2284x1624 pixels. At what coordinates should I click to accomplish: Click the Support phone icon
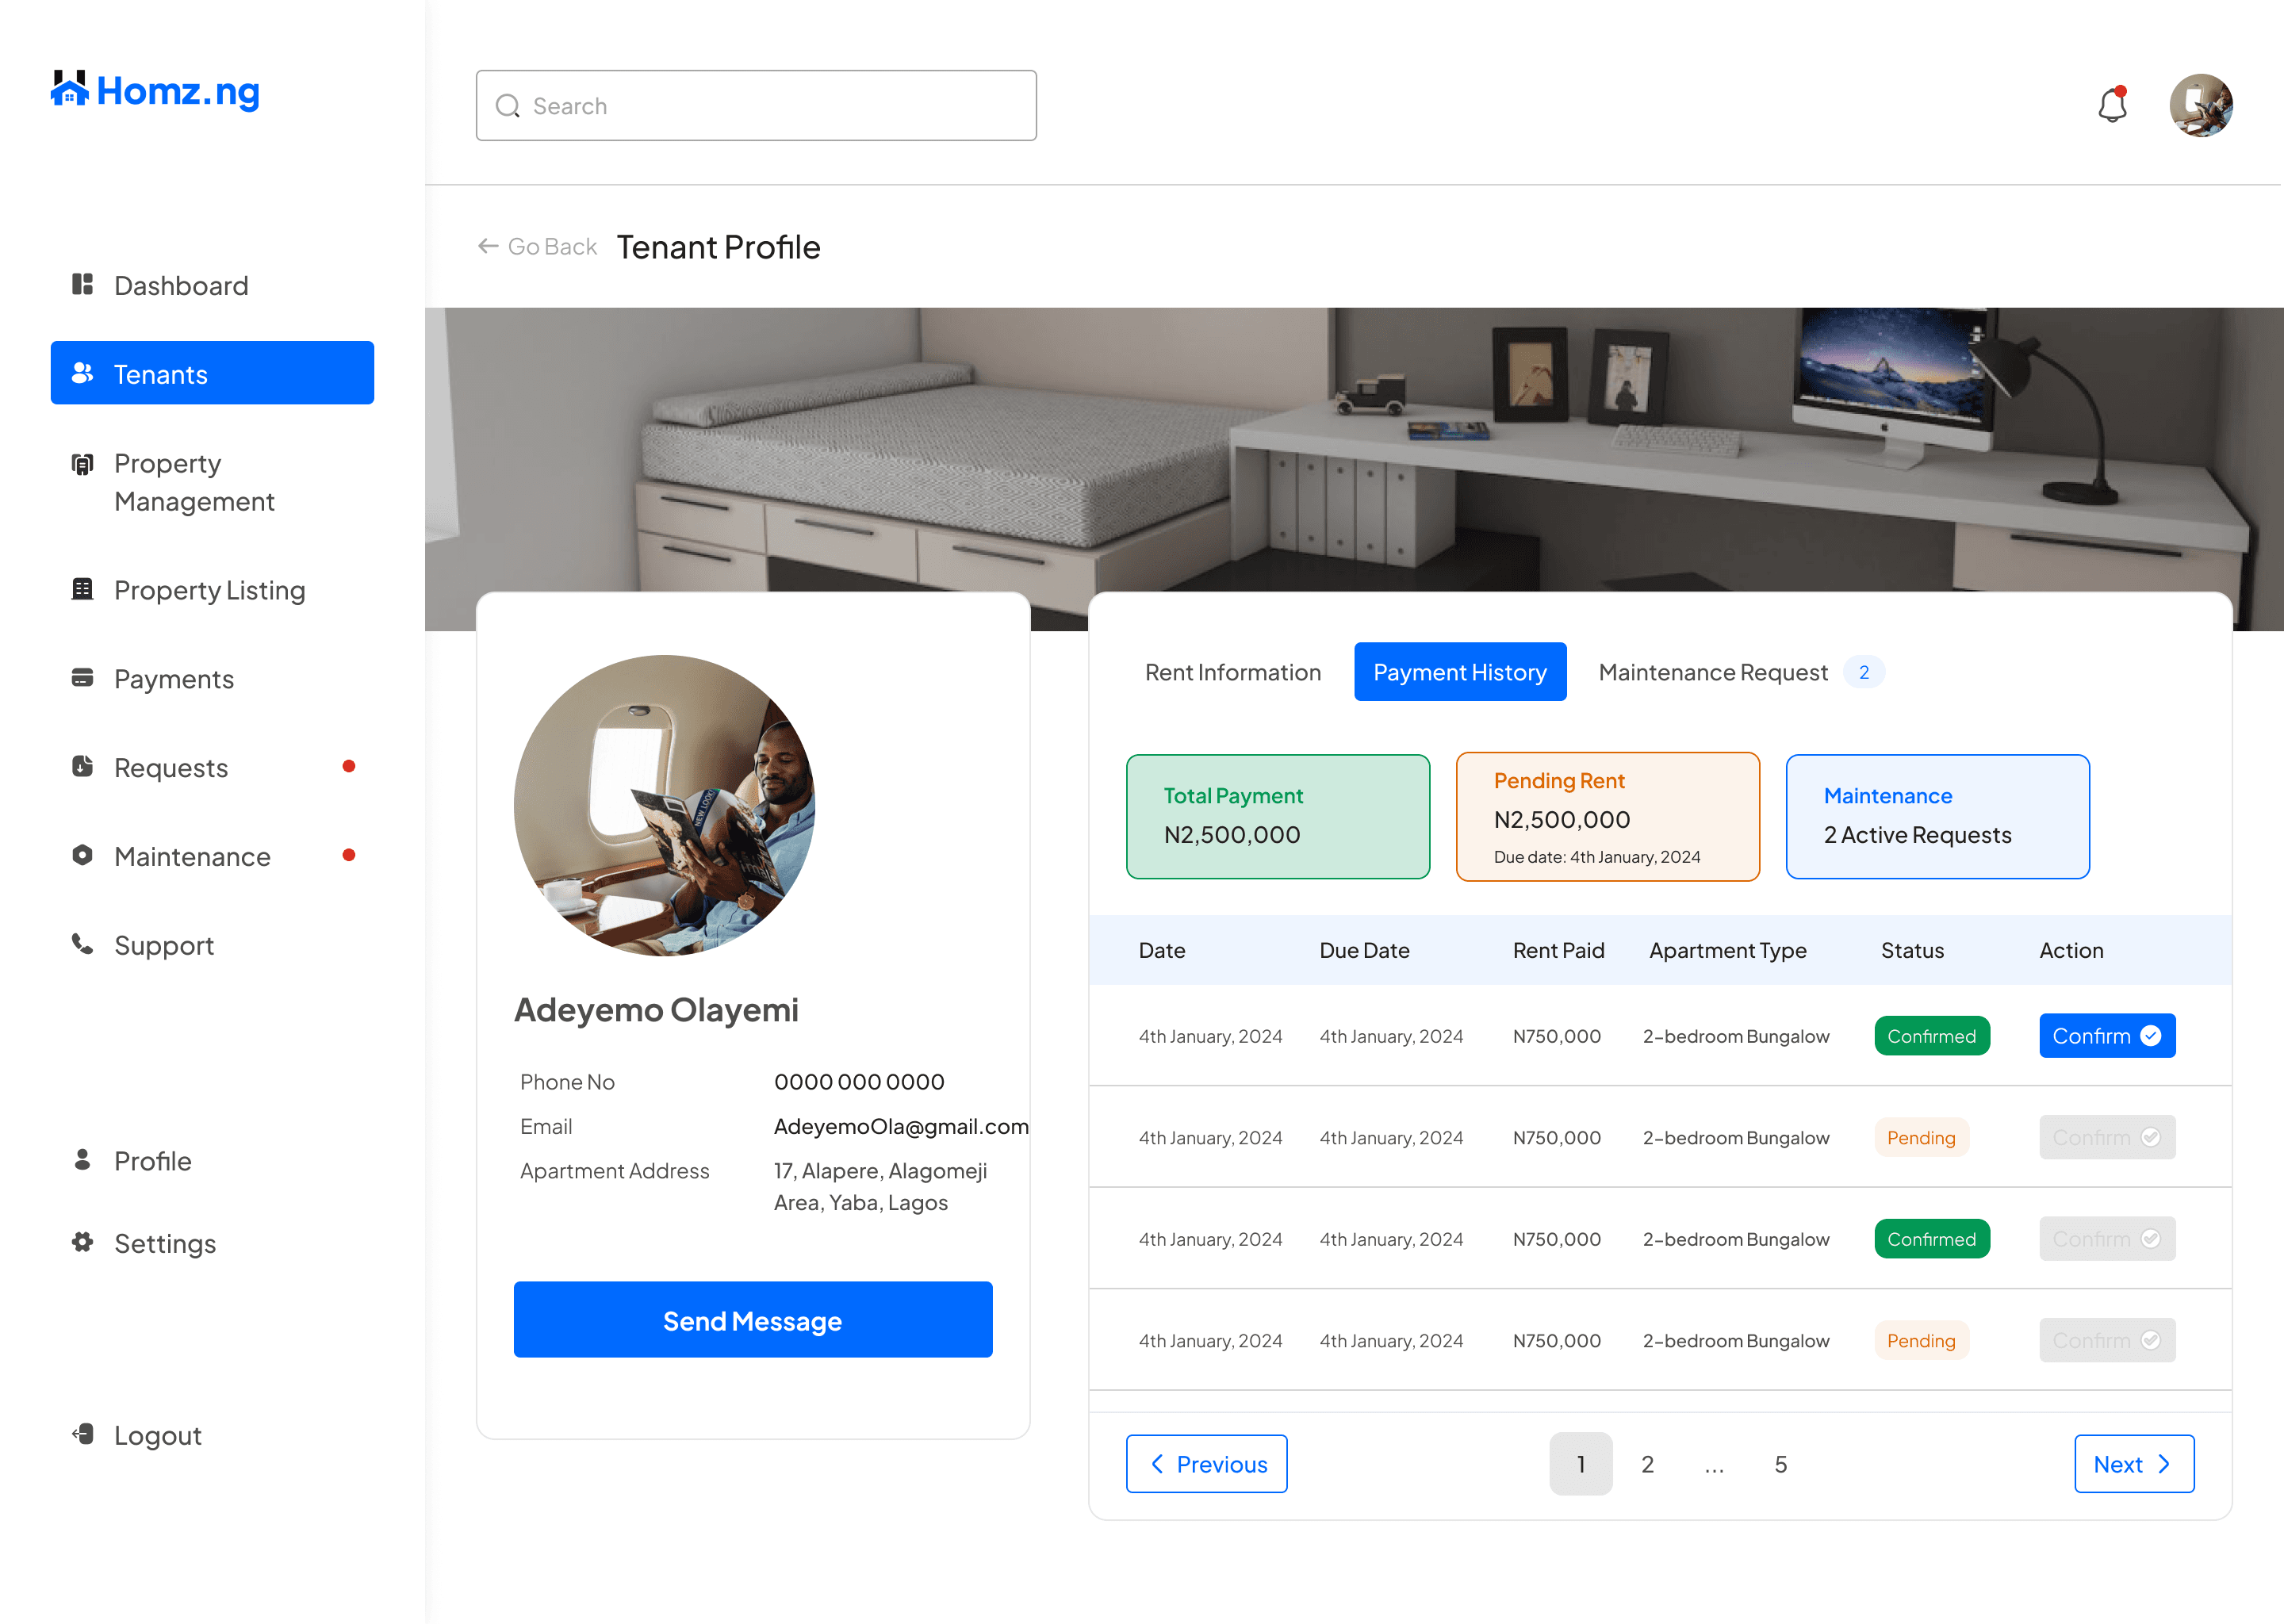[x=82, y=944]
